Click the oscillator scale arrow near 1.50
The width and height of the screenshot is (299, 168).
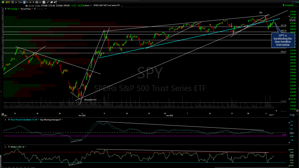coord(289,123)
